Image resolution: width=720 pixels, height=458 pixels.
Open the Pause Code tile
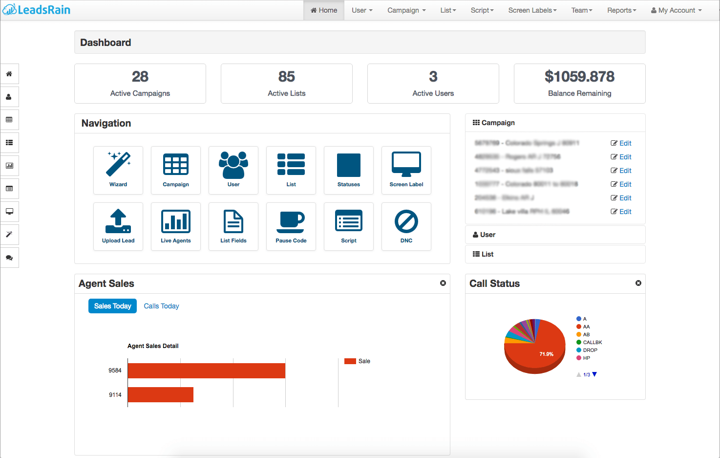[x=291, y=226]
